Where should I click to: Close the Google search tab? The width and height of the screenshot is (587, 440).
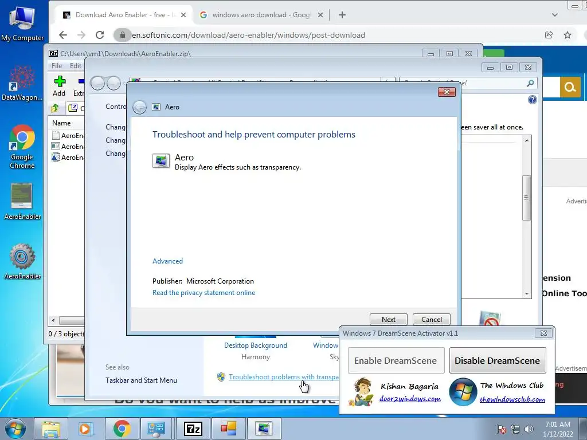[x=320, y=15]
